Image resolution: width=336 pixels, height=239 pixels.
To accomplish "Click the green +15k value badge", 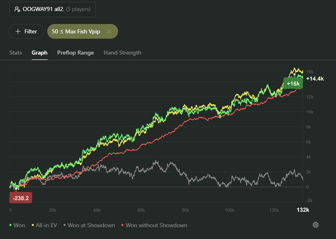I will click(292, 84).
